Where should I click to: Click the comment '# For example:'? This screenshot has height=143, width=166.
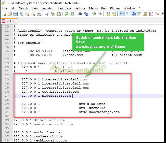tap(28, 43)
